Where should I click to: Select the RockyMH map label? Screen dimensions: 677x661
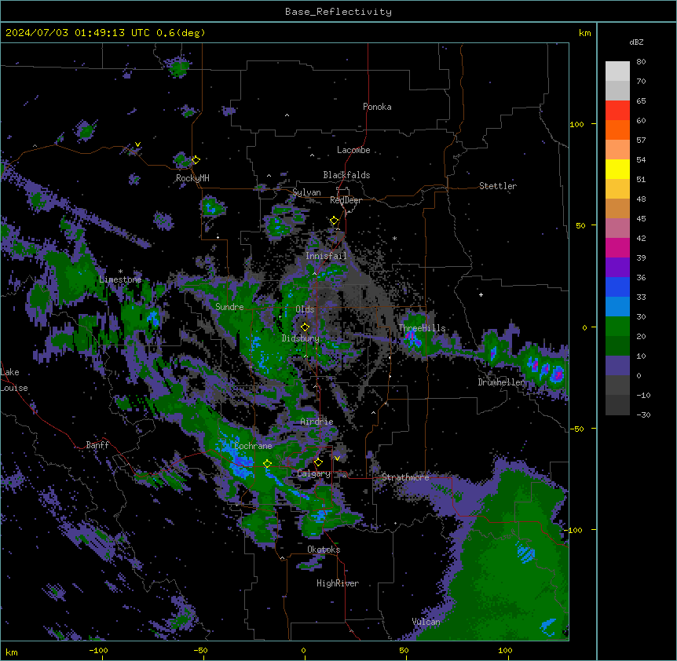click(x=192, y=178)
